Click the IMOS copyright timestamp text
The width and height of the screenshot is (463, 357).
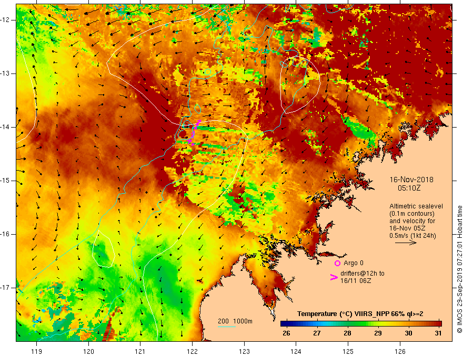tap(459, 269)
